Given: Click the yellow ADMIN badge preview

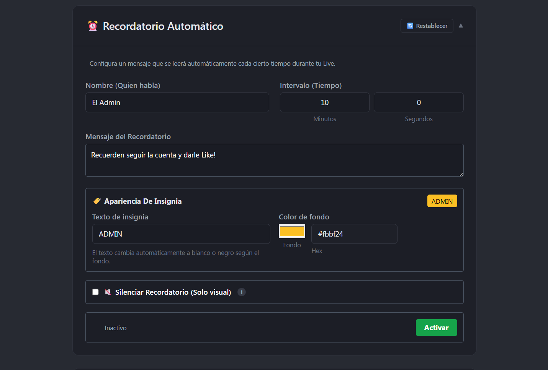Looking at the screenshot, I should click(442, 201).
